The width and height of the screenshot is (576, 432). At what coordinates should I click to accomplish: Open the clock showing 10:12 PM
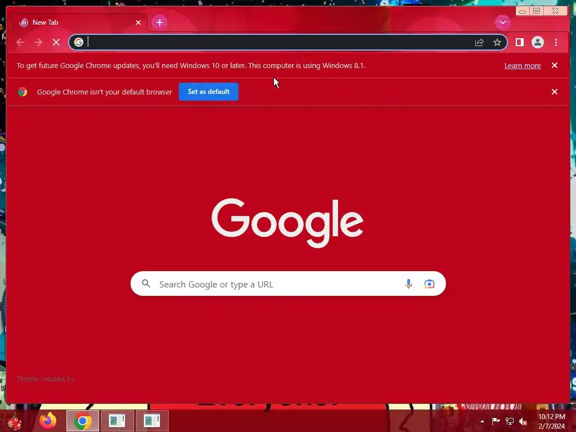552,421
